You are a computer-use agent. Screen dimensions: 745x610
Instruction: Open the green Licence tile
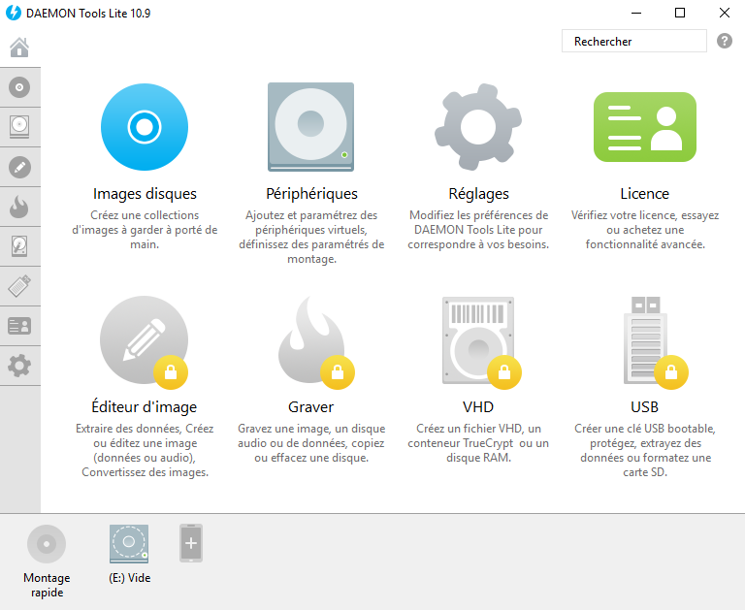click(x=645, y=127)
